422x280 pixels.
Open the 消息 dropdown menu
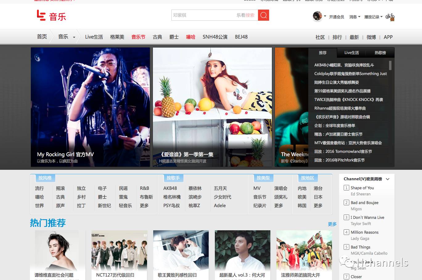click(354, 17)
